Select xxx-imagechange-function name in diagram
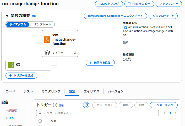The image size is (185, 126). (x=64, y=39)
